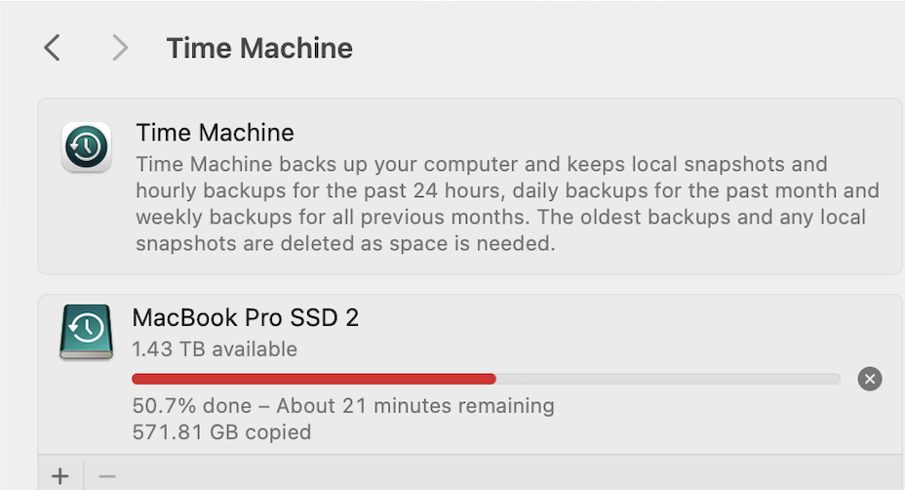Click the 571.81 GB copied text

point(221,432)
